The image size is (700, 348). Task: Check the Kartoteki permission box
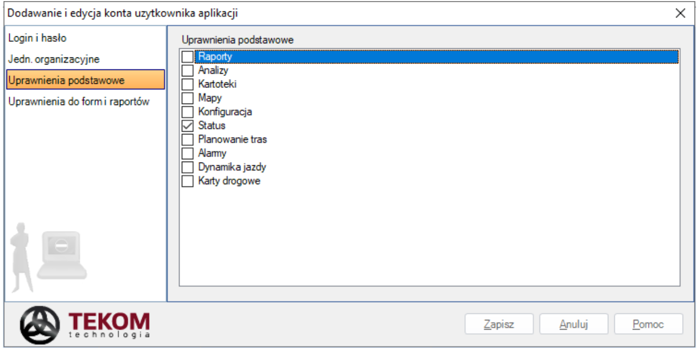(187, 84)
